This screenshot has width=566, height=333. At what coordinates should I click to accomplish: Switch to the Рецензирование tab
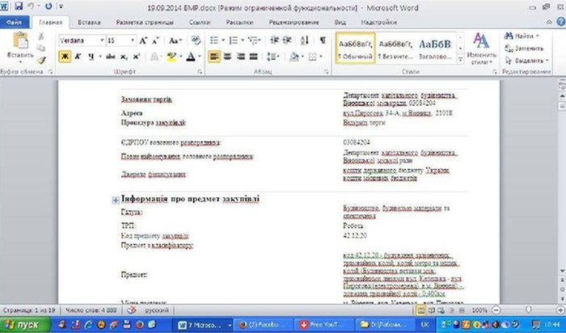294,22
